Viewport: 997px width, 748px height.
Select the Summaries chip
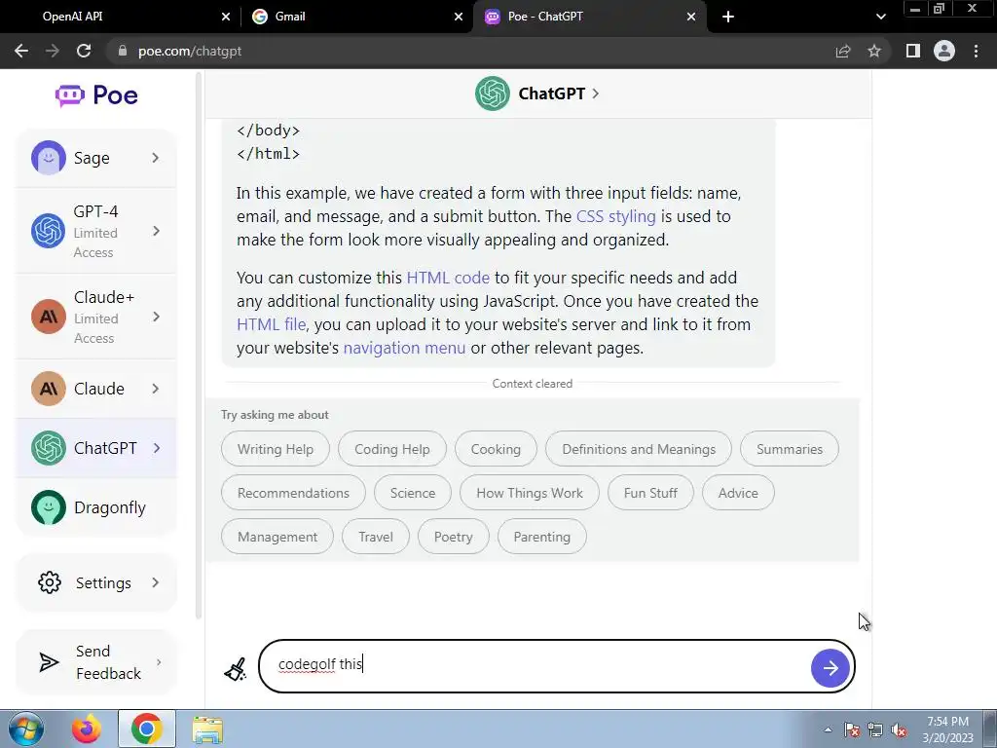tap(790, 449)
